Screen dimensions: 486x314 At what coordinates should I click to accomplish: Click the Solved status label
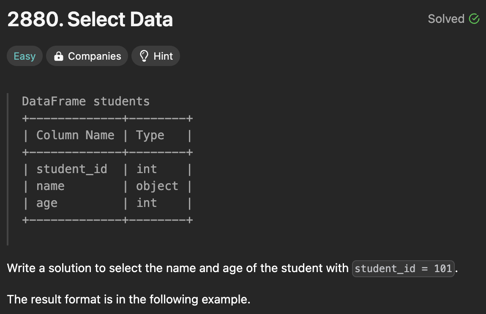click(446, 19)
